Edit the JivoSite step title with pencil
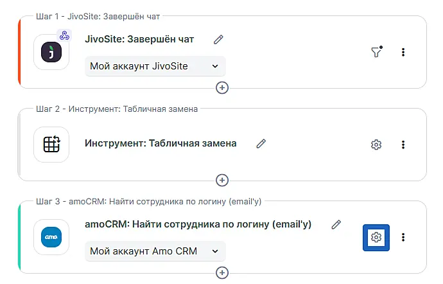443x284 pixels. [218, 39]
